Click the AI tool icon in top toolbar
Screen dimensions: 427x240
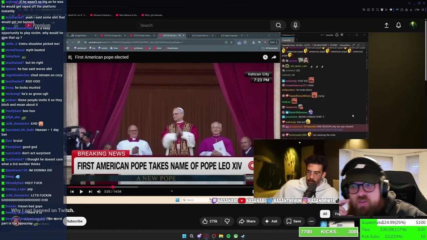pos(417,10)
